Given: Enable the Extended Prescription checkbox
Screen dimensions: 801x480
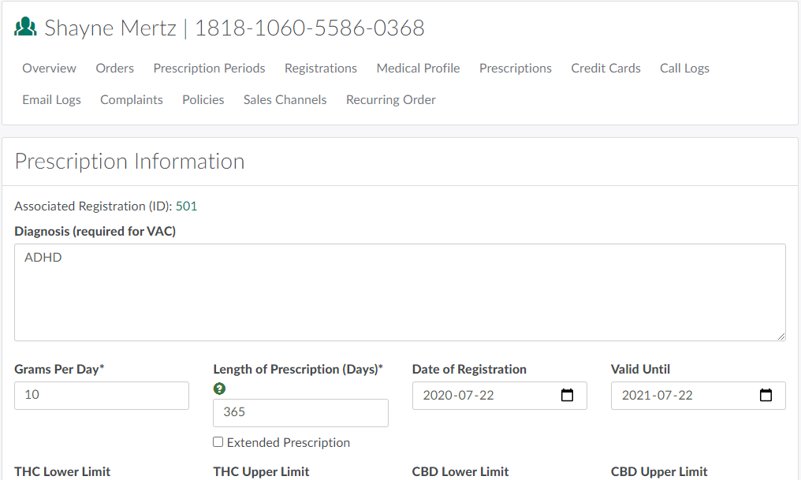Looking at the screenshot, I should 218,442.
